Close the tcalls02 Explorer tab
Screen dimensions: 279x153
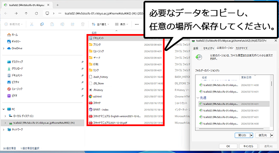[48, 5]
